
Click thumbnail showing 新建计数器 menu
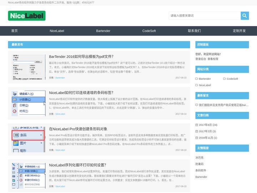pyautogui.click(x=29, y=176)
